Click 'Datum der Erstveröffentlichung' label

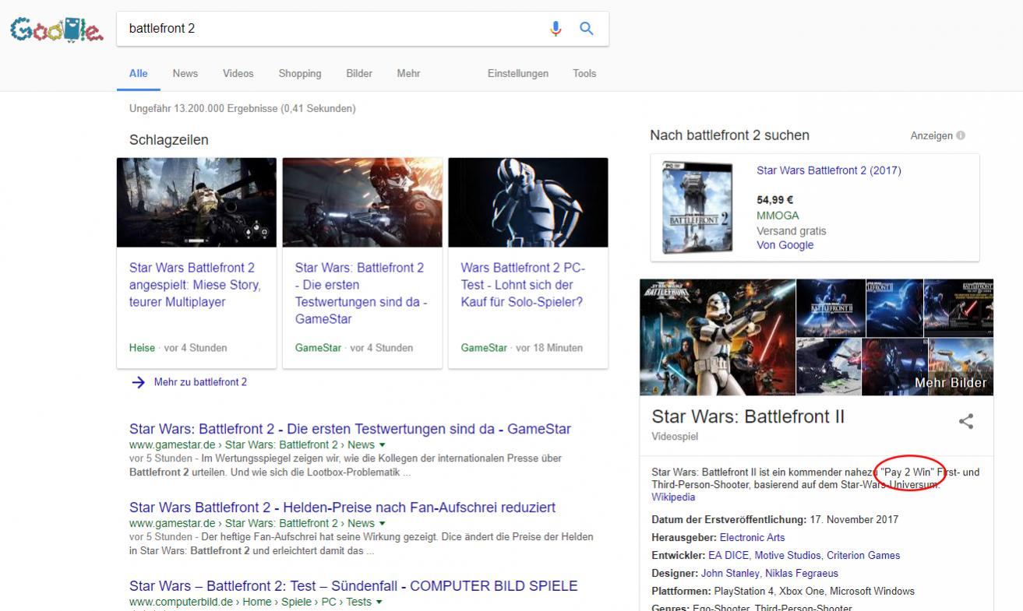click(x=728, y=520)
